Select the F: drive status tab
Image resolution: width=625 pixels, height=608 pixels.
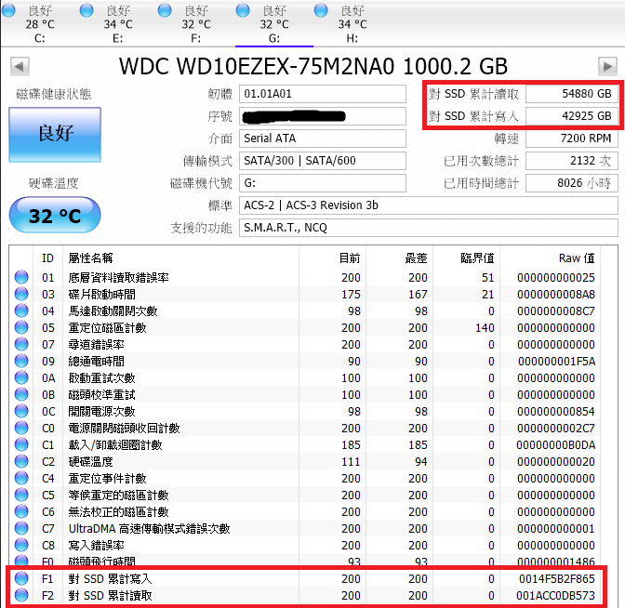pos(195,23)
